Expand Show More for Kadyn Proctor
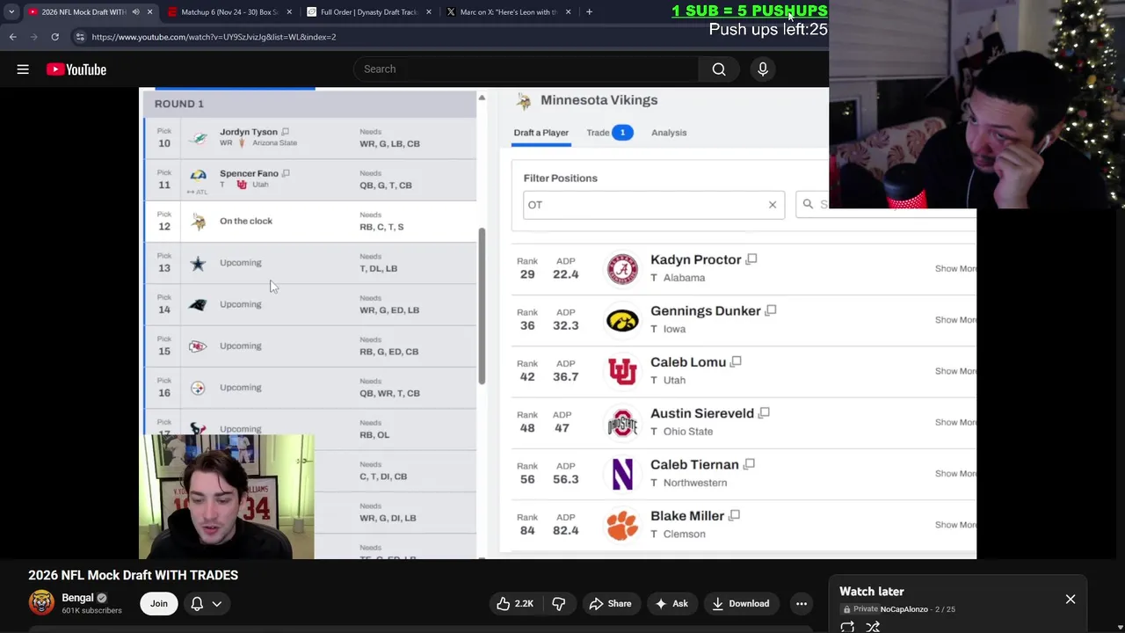The height and width of the screenshot is (633, 1125). (x=955, y=268)
